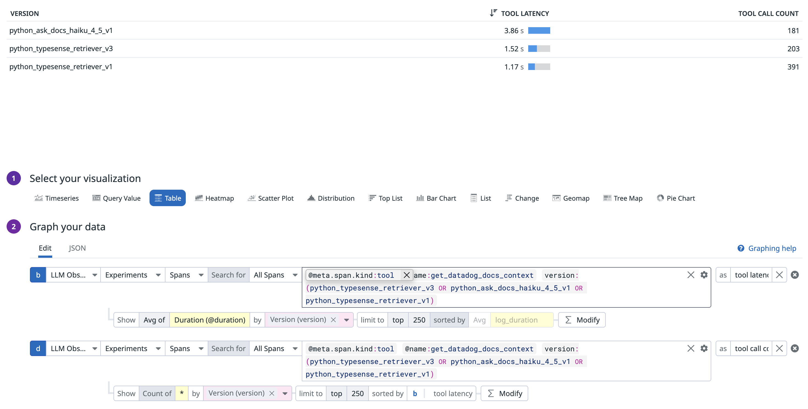The width and height of the screenshot is (808, 409).
Task: Switch to the JSON tab
Action: [x=77, y=248]
